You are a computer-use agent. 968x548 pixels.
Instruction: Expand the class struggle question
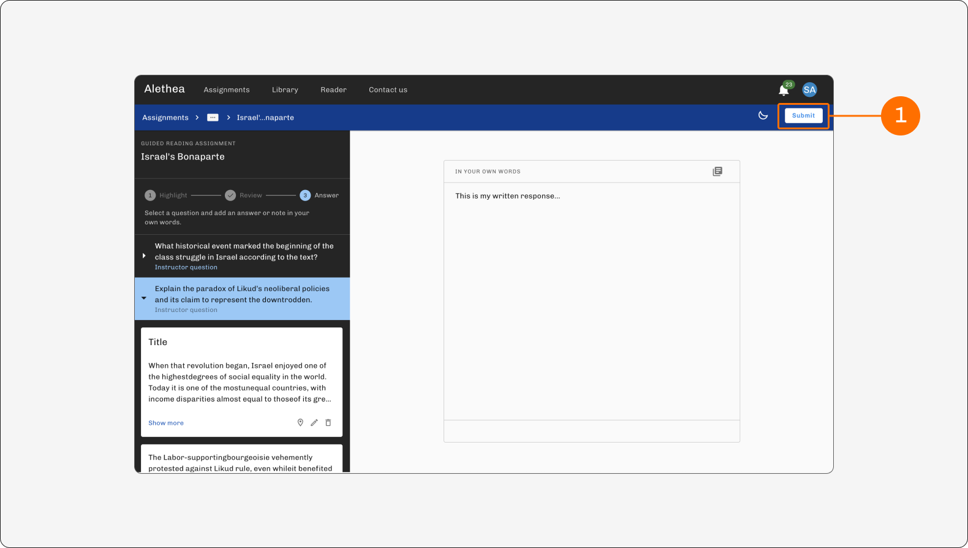tap(144, 256)
